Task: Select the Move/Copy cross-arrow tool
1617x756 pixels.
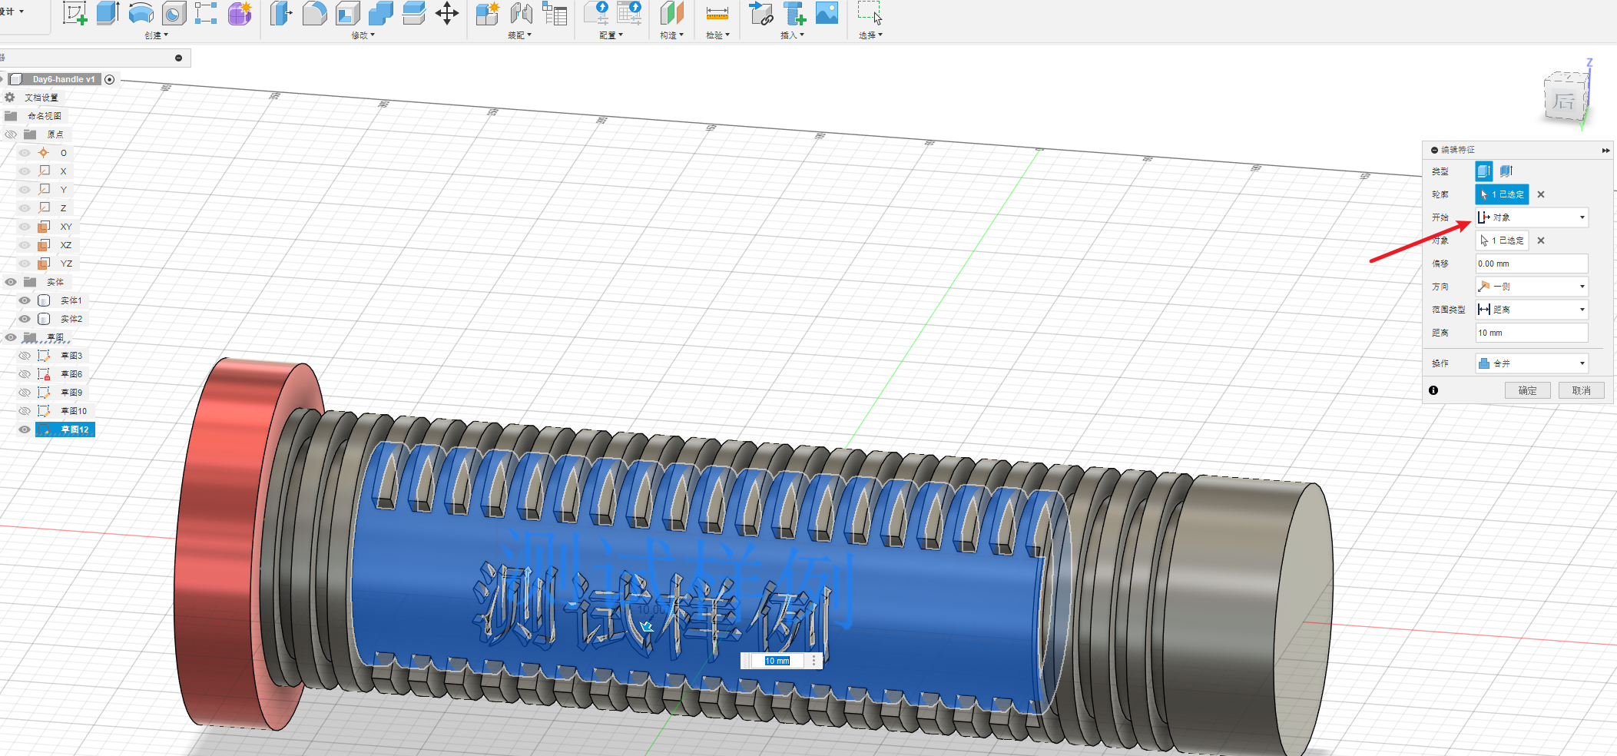Action: click(447, 13)
